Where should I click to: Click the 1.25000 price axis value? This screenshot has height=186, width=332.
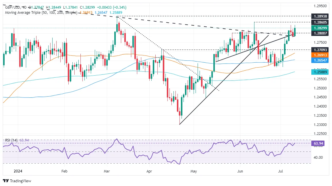click(x=320, y=88)
